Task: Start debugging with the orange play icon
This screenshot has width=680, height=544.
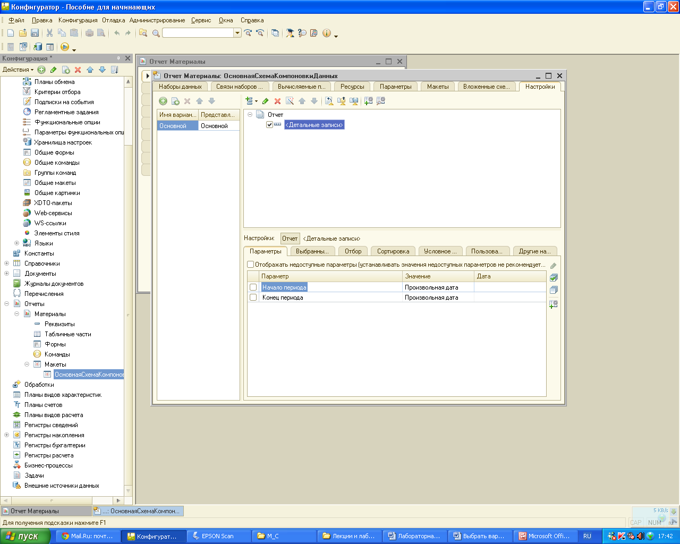Action: click(65, 47)
